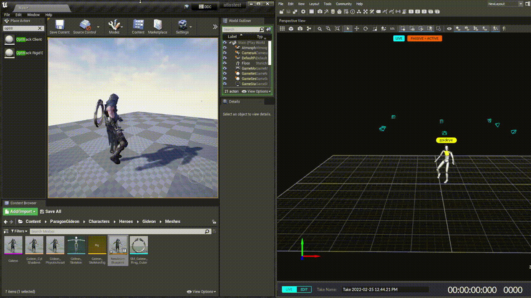The image size is (531, 298).
Task: Switch Motive to EDIT mode toggle
Action: pyautogui.click(x=304, y=289)
